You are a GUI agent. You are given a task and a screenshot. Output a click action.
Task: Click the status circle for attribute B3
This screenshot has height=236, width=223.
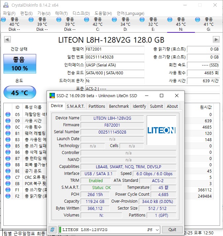[x=8, y=139]
